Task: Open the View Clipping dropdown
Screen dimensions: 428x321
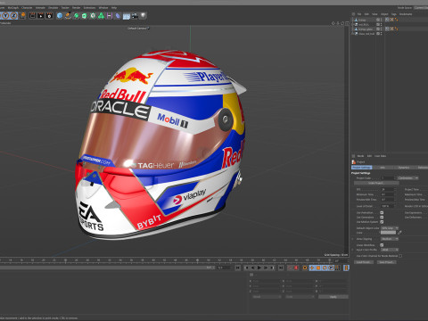Action: 390,239
